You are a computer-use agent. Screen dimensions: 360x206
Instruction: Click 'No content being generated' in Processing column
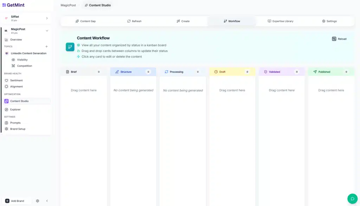tap(183, 91)
